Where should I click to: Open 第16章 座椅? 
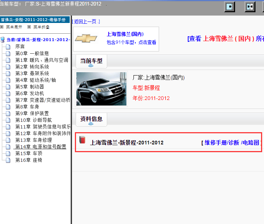[x=29, y=160]
